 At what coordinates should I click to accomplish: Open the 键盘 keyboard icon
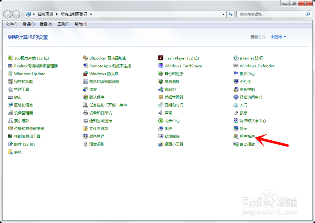coord(10,97)
